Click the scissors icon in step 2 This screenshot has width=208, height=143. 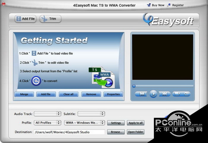[x=35, y=63]
